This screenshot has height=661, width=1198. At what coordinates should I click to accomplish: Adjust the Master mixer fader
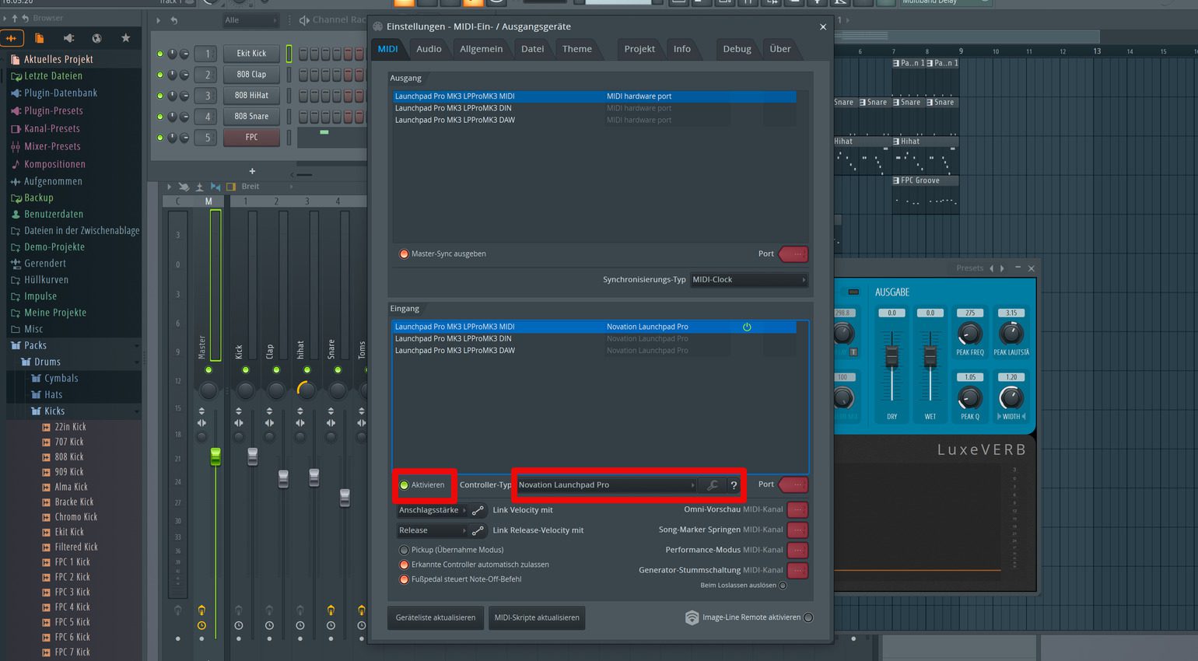point(215,457)
